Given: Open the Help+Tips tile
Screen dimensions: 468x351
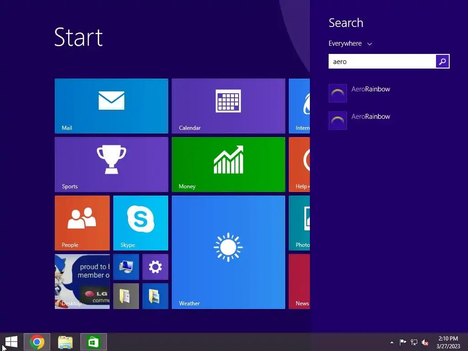Looking at the screenshot, I should (299, 165).
